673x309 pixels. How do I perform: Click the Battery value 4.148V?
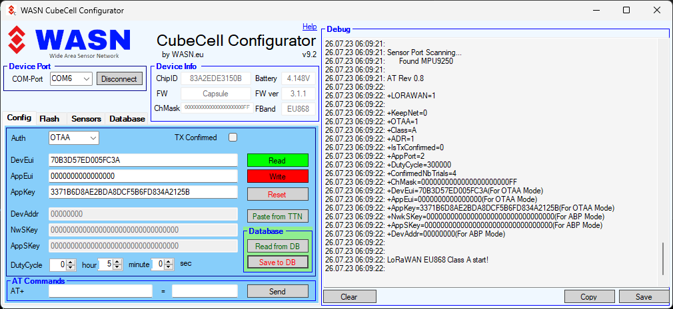click(299, 79)
